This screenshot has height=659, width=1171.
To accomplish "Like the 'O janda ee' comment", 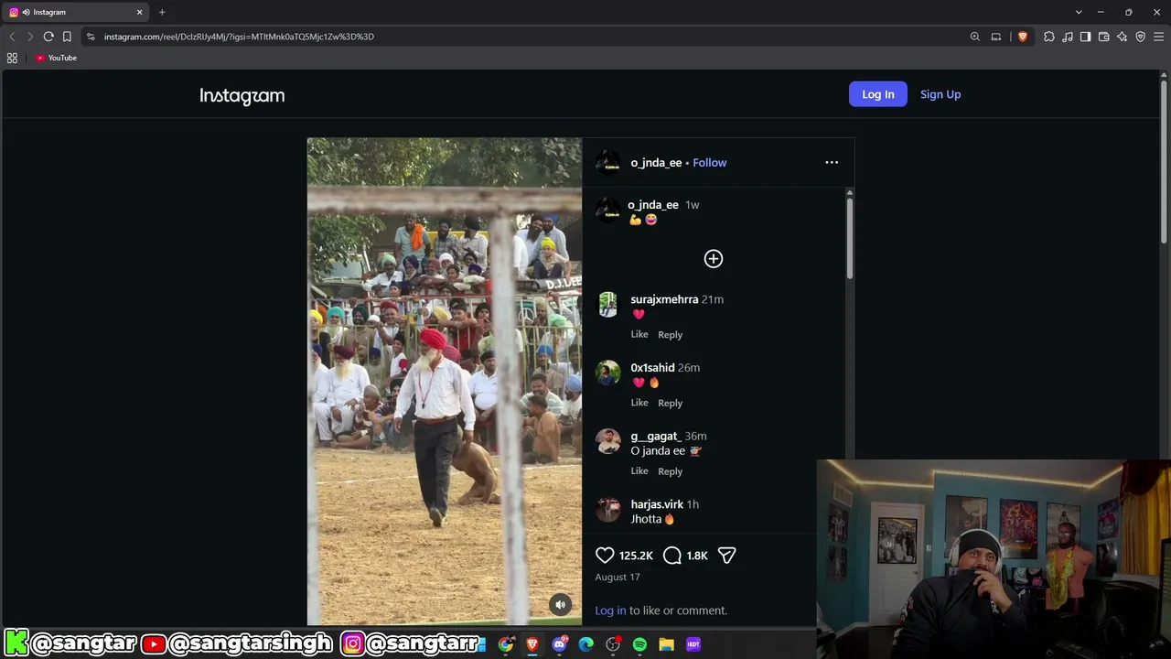I will pyautogui.click(x=639, y=470).
